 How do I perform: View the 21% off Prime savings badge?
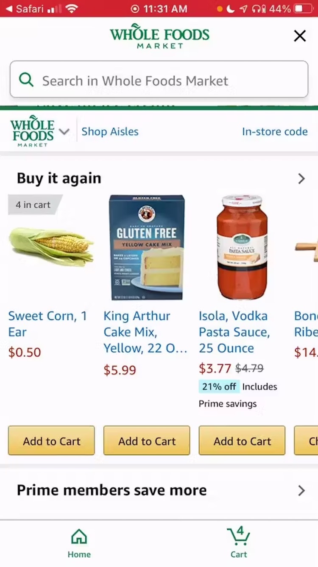pyautogui.click(x=218, y=386)
